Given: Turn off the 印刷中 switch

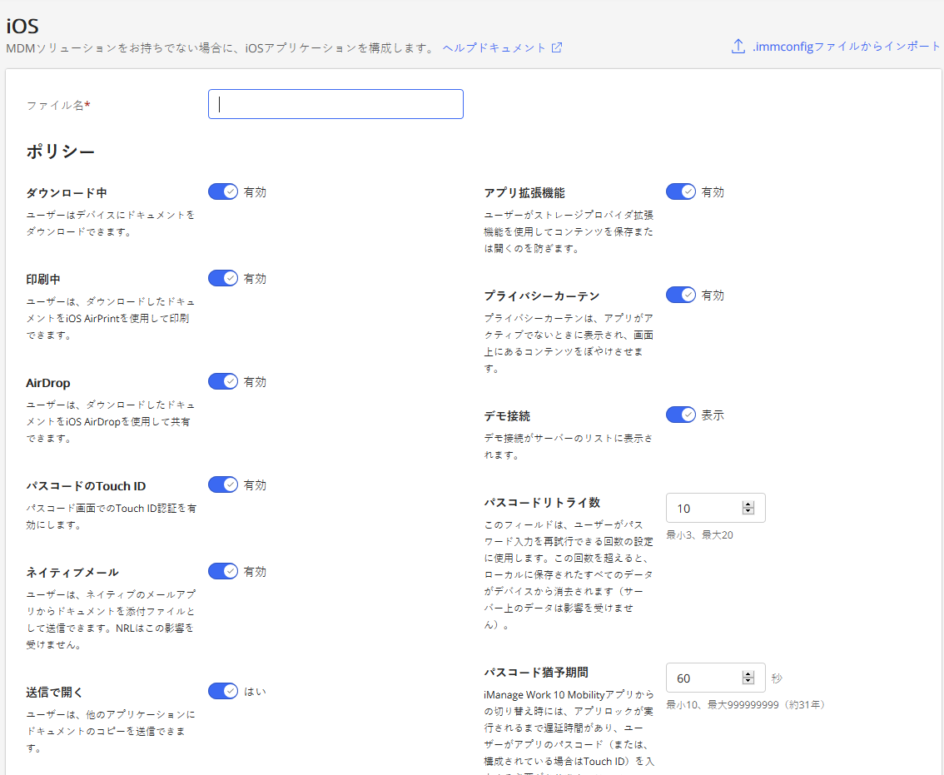Looking at the screenshot, I should click(x=223, y=277).
